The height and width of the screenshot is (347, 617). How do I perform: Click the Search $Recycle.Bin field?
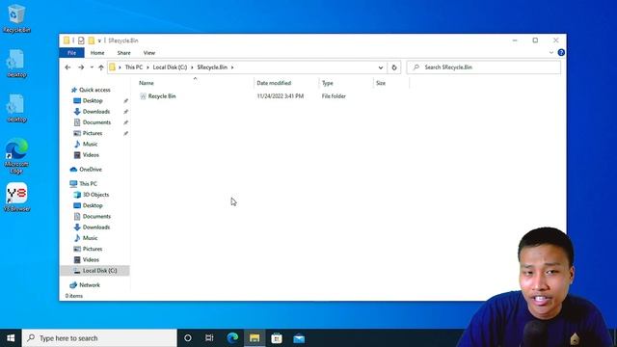[x=484, y=67]
